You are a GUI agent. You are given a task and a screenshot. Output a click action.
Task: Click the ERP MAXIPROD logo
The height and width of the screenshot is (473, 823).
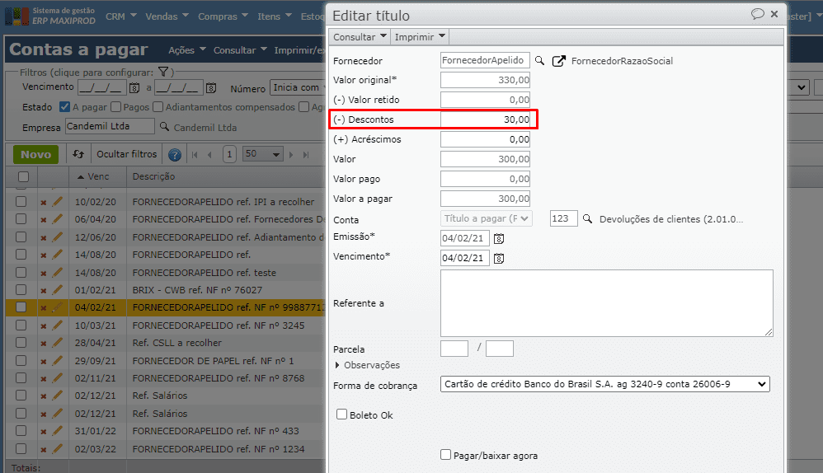(49, 16)
